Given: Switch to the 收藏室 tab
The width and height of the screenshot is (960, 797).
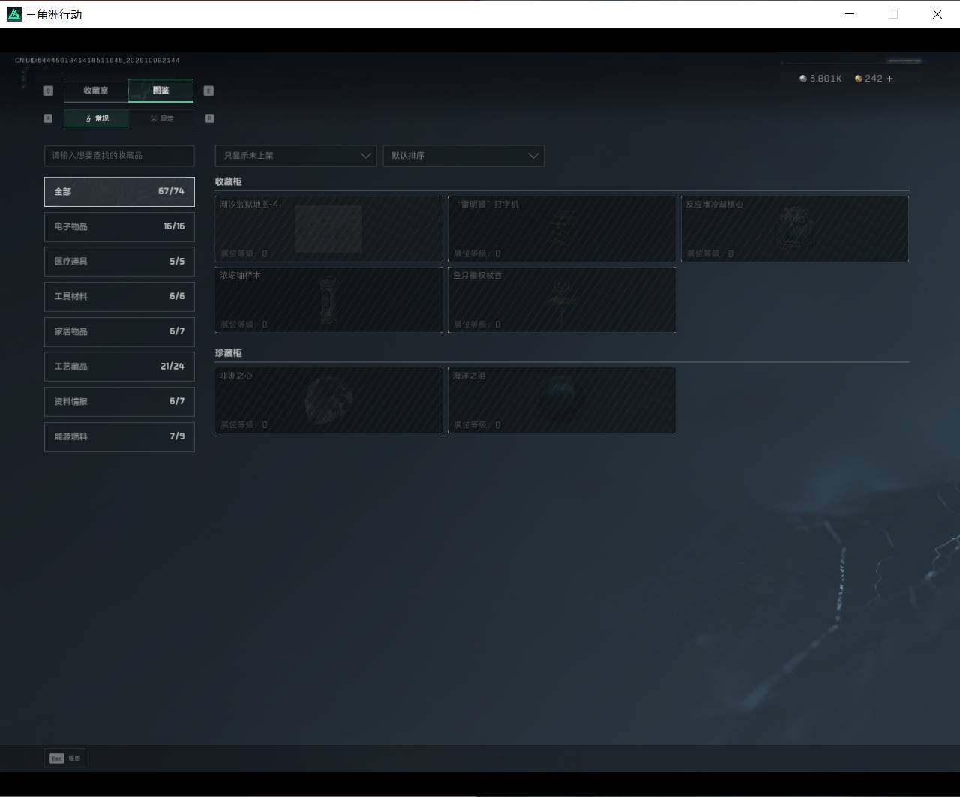Looking at the screenshot, I should tap(96, 91).
